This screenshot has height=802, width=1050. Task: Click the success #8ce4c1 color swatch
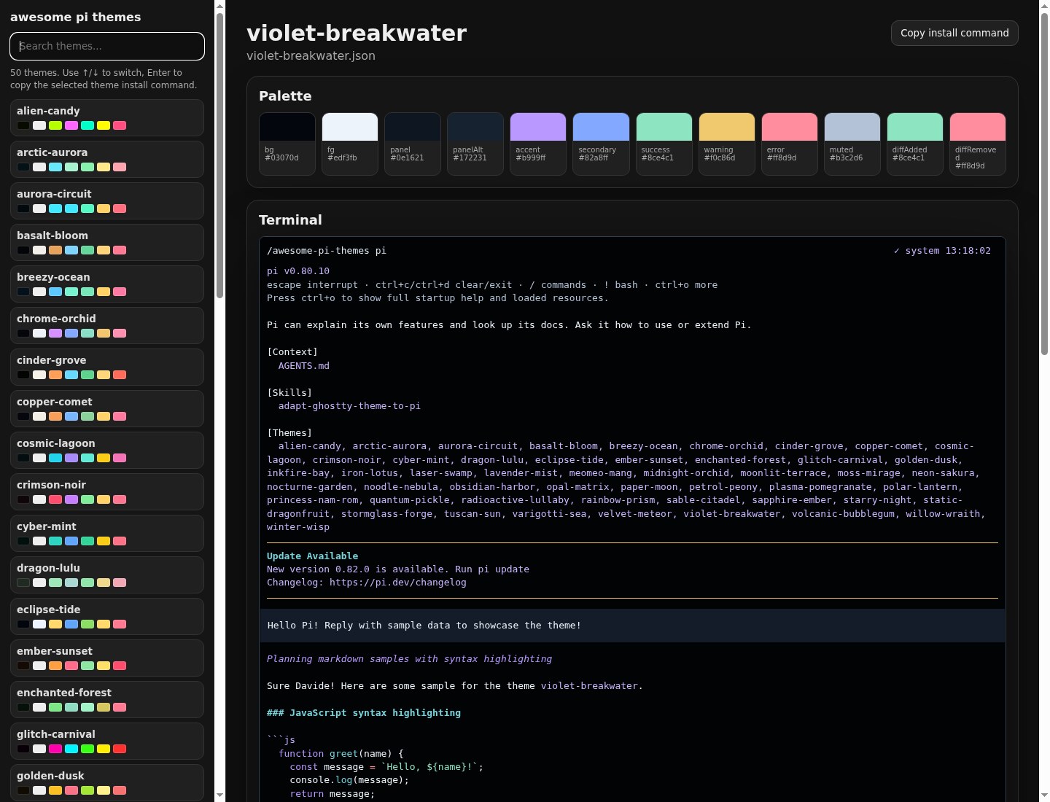(664, 144)
